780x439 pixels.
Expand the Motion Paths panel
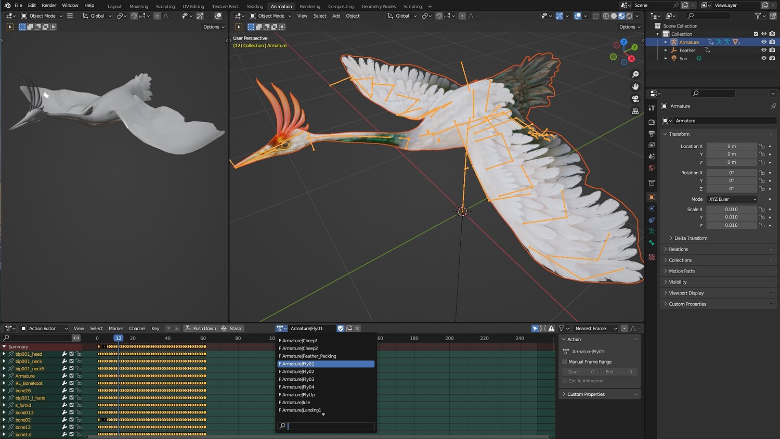(x=682, y=271)
